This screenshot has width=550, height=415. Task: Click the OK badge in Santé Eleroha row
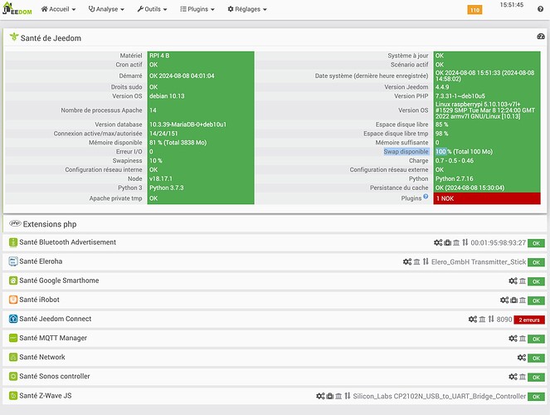(536, 262)
